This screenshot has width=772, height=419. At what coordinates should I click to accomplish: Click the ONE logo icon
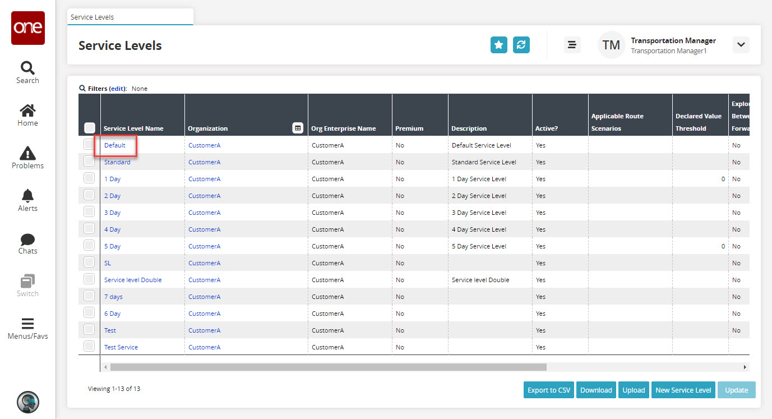tap(27, 28)
